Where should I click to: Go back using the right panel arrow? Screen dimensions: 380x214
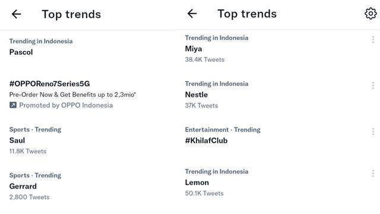[192, 13]
